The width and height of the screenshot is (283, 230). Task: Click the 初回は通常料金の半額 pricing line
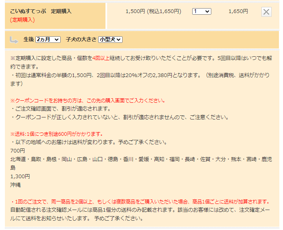(140, 79)
